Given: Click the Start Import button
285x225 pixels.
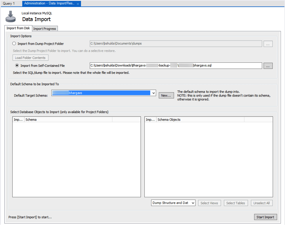Looking at the screenshot, I should pos(265,217).
